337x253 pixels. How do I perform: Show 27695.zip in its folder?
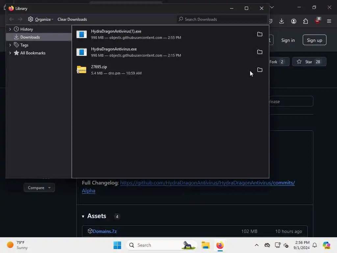pyautogui.click(x=260, y=70)
